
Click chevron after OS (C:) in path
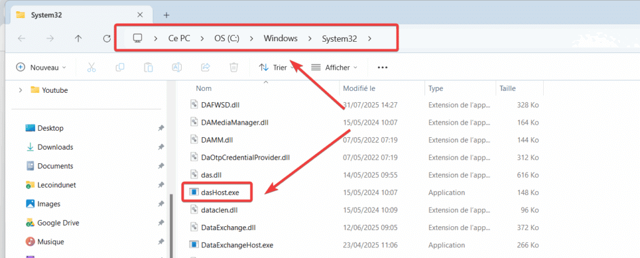point(251,39)
